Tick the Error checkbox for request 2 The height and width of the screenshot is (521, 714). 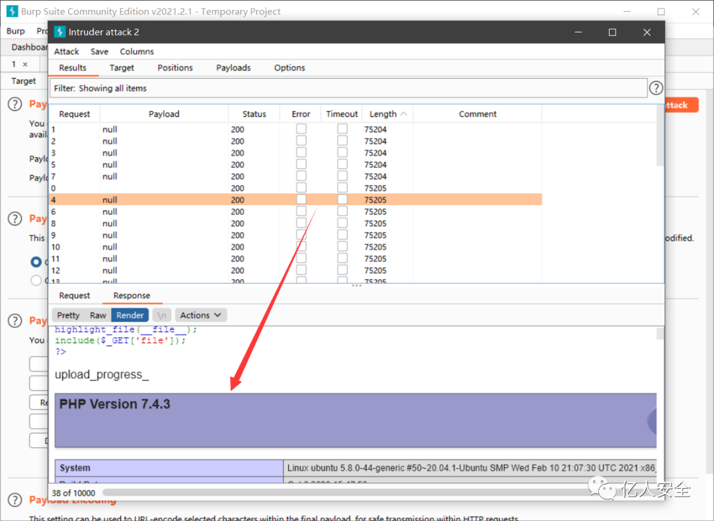coord(301,141)
